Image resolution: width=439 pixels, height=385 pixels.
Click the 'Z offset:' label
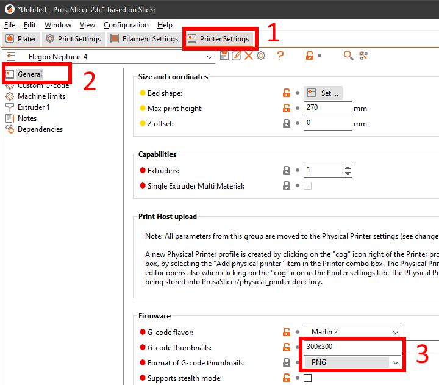click(x=160, y=124)
